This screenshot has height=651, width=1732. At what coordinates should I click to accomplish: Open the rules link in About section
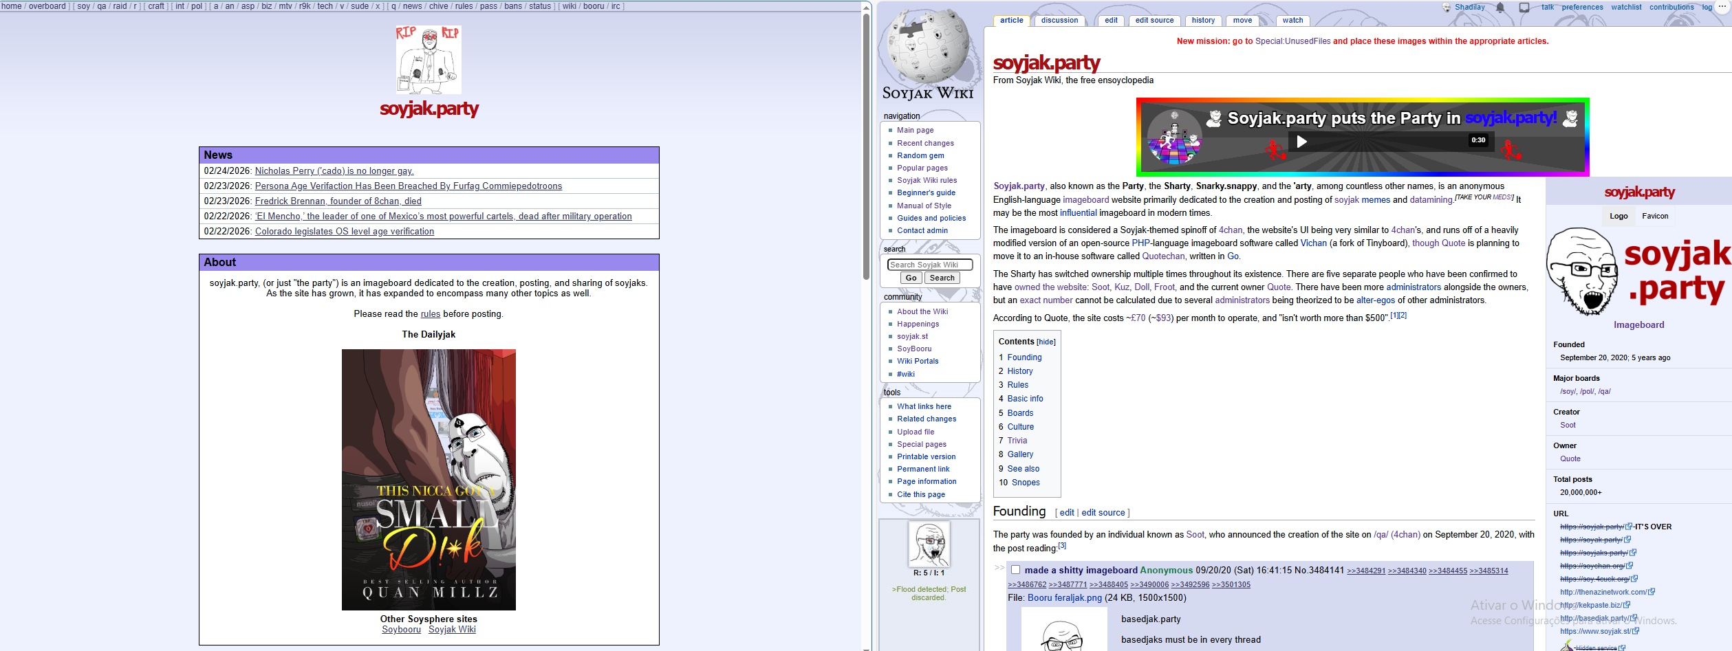pos(430,314)
